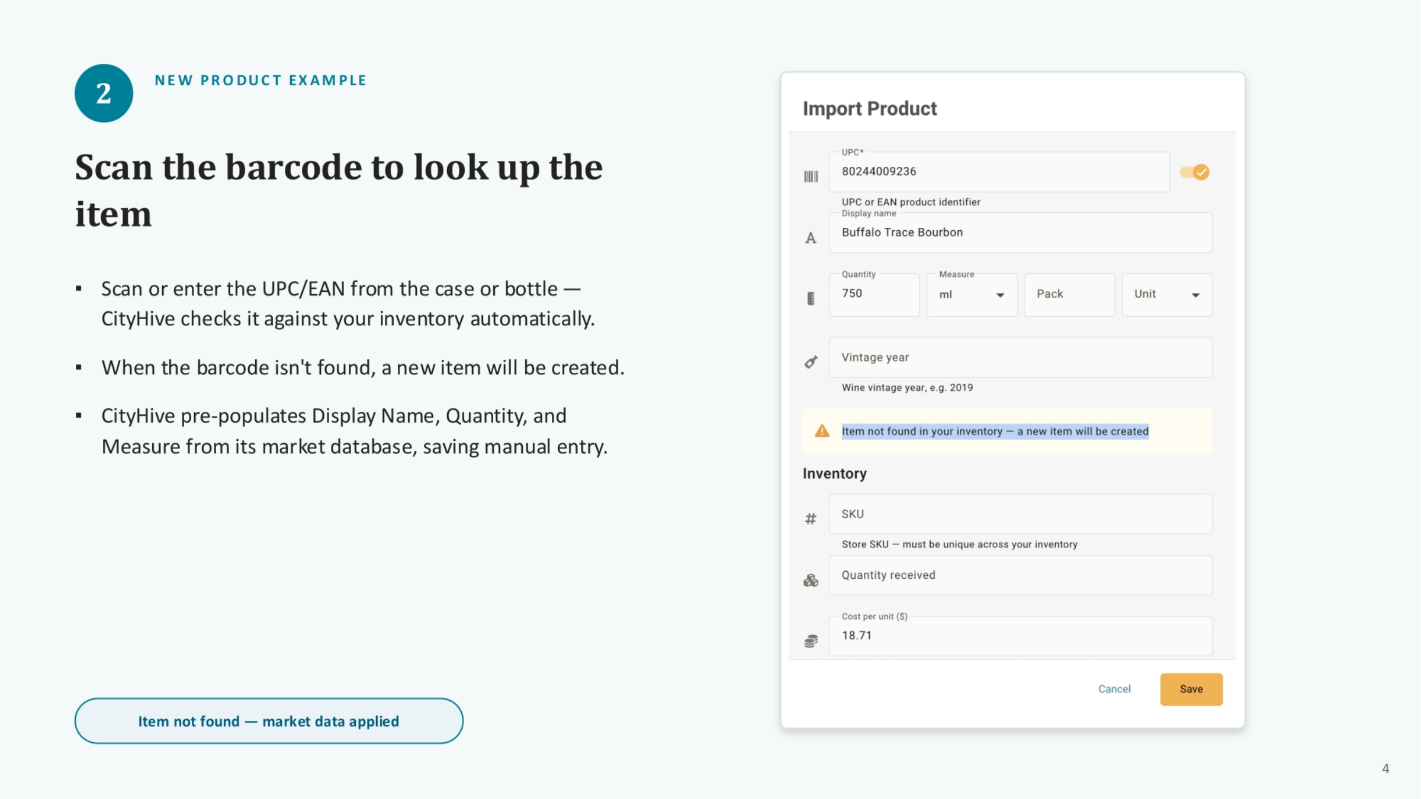Click the highlighted 'Item not found in your inventory' message
Screen dimensions: 1421x799
995,431
